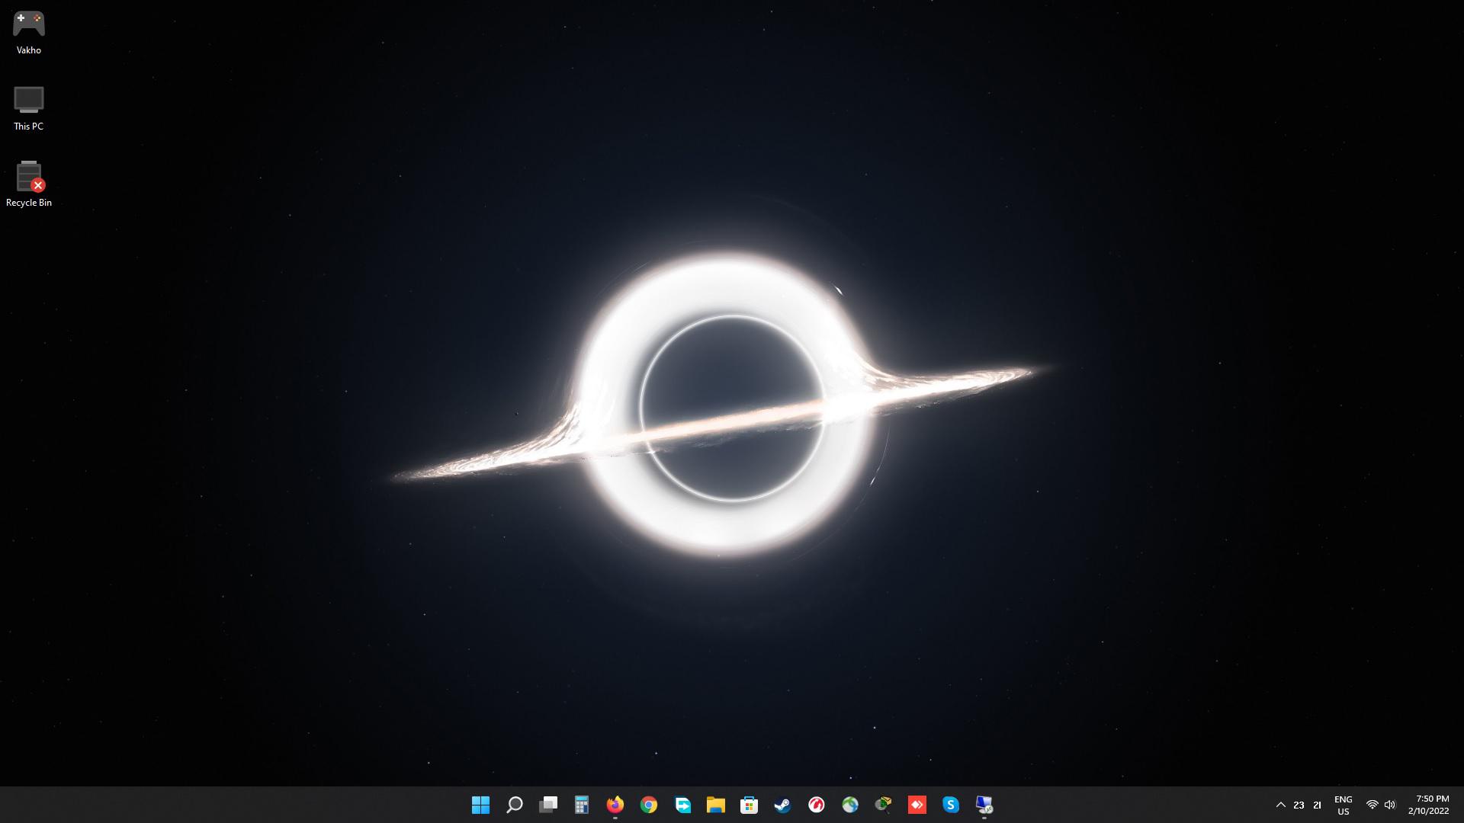Select the Vakho desktop shortcut
The image size is (1464, 823).
[x=29, y=32]
